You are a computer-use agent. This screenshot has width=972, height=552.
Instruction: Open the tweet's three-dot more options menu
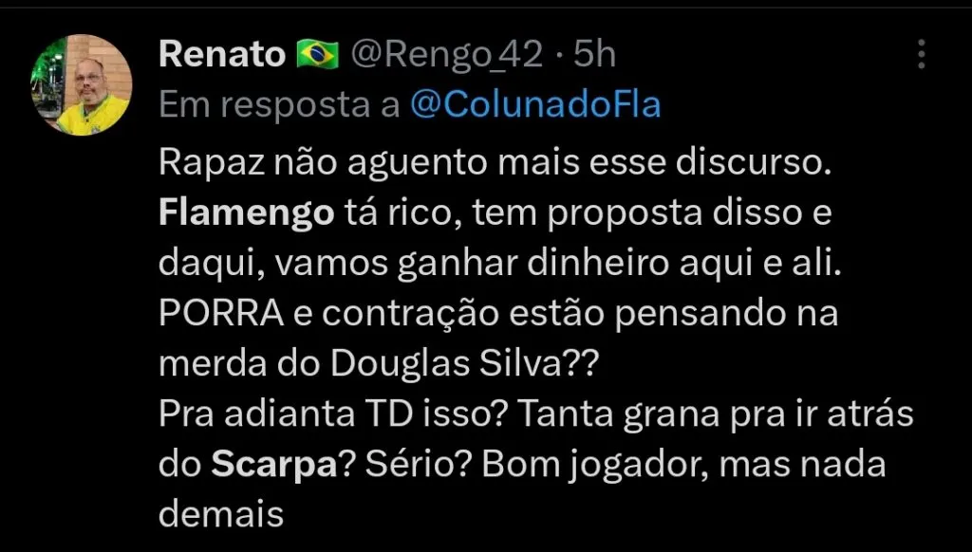[x=921, y=54]
